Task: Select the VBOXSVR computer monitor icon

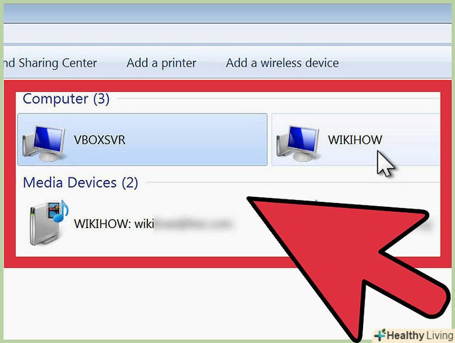Action: click(44, 143)
